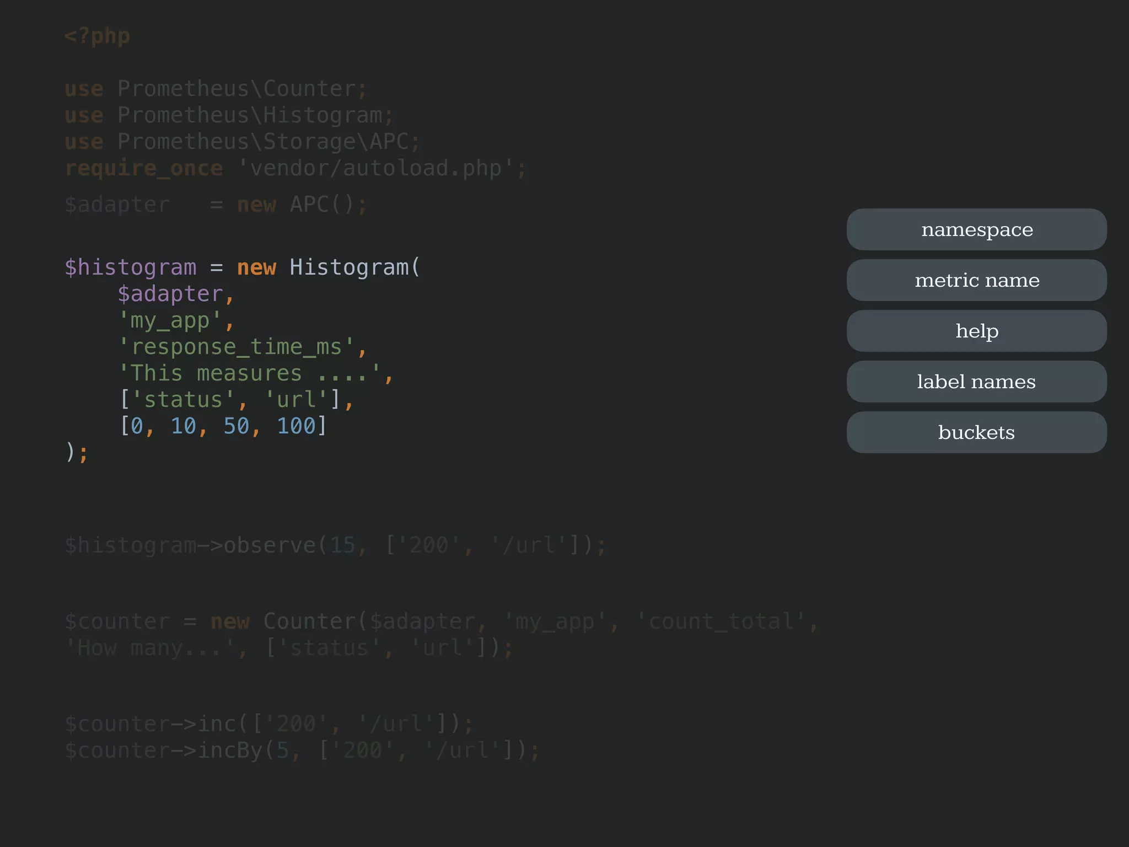1129x847 pixels.
Task: Click the 'How many...' counter help line
Action: (x=289, y=648)
